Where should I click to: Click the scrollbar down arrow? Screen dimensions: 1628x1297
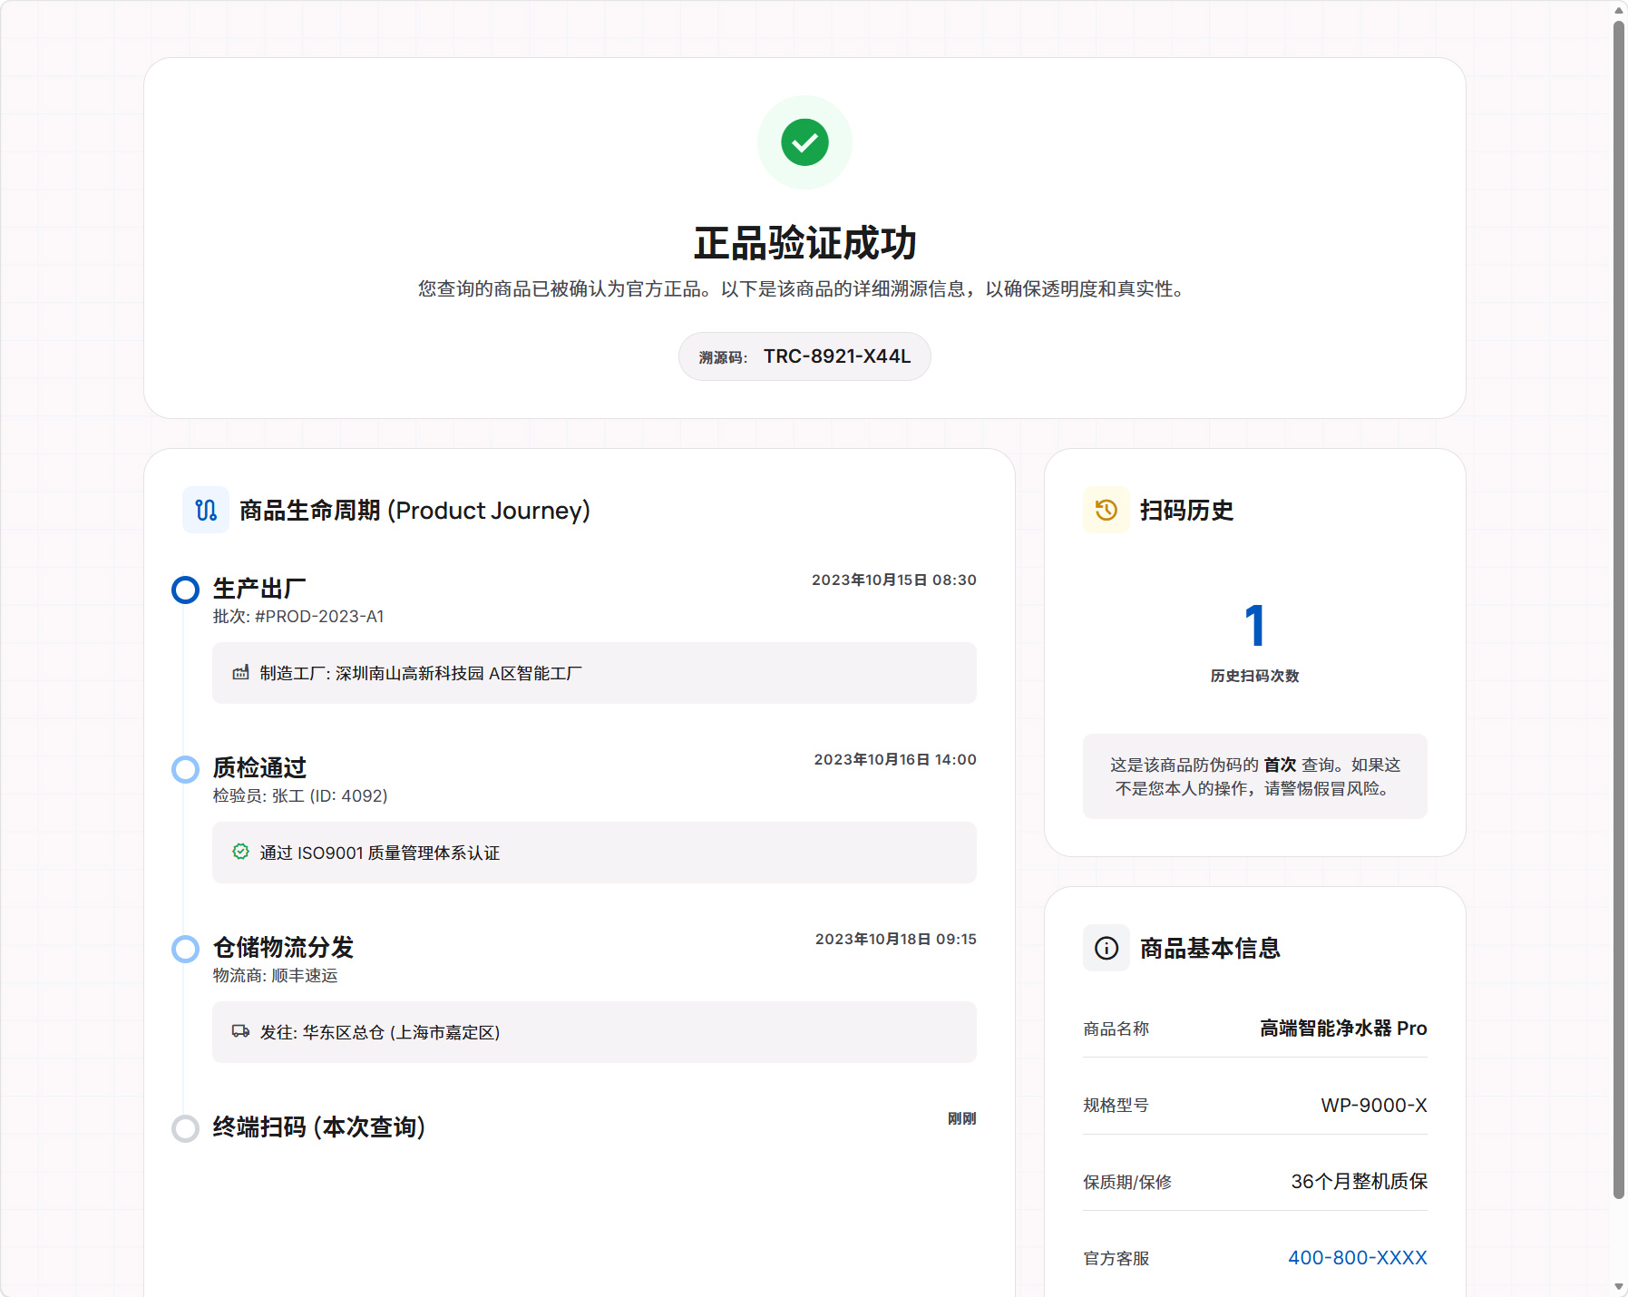pos(1619,1287)
